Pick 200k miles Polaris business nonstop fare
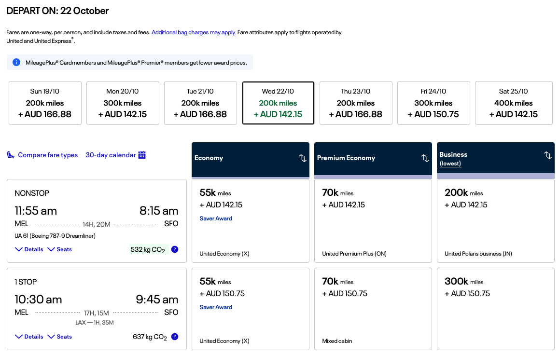Screen dimensions: 559x354 [495, 221]
